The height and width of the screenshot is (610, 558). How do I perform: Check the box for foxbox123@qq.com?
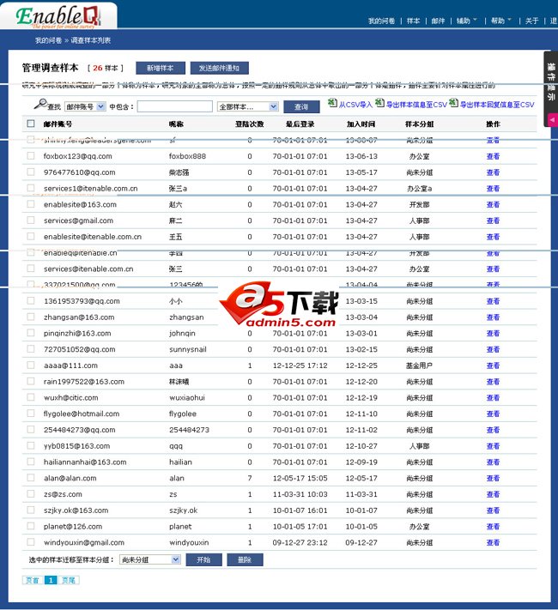coord(31,156)
